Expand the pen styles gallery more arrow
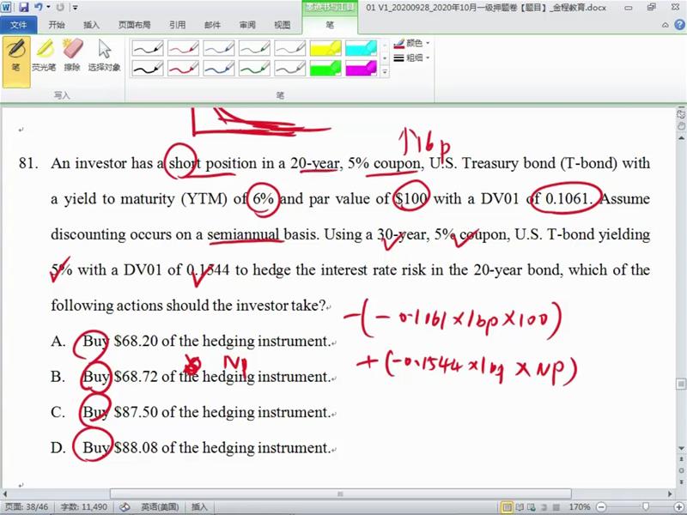Image resolution: width=687 pixels, height=515 pixels. coord(383,72)
